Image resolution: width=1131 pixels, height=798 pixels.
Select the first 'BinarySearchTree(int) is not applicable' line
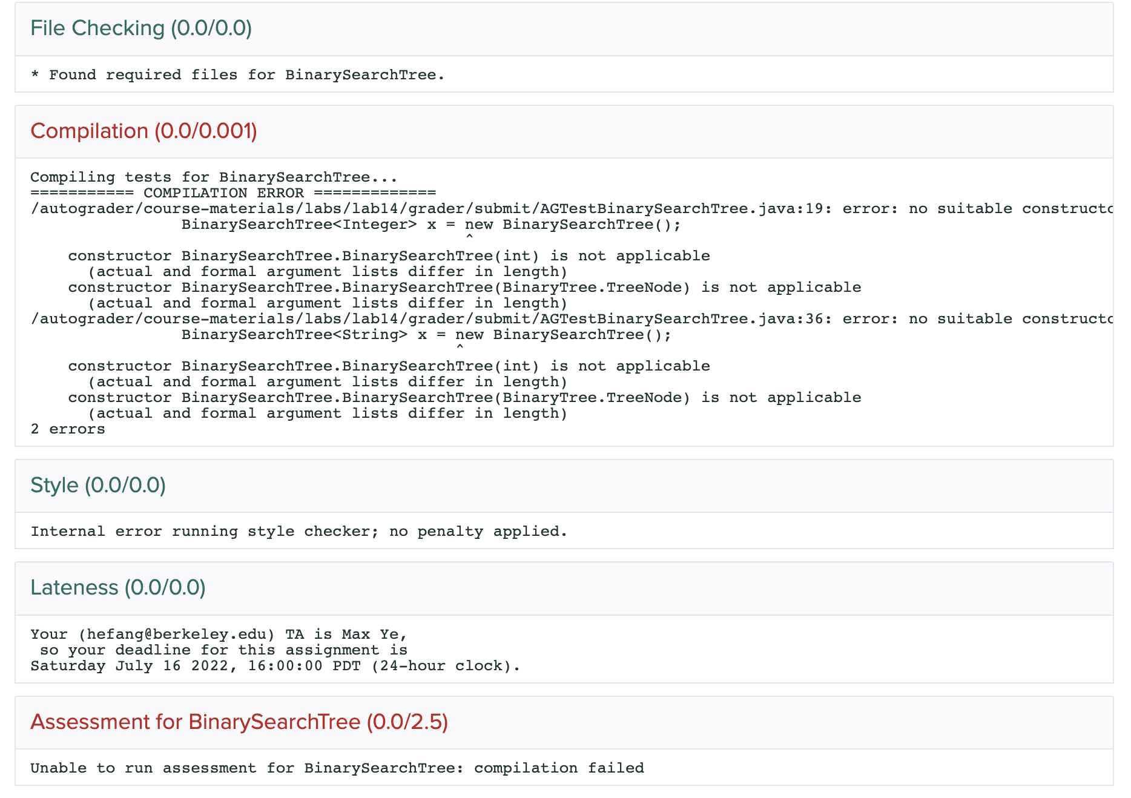click(389, 256)
